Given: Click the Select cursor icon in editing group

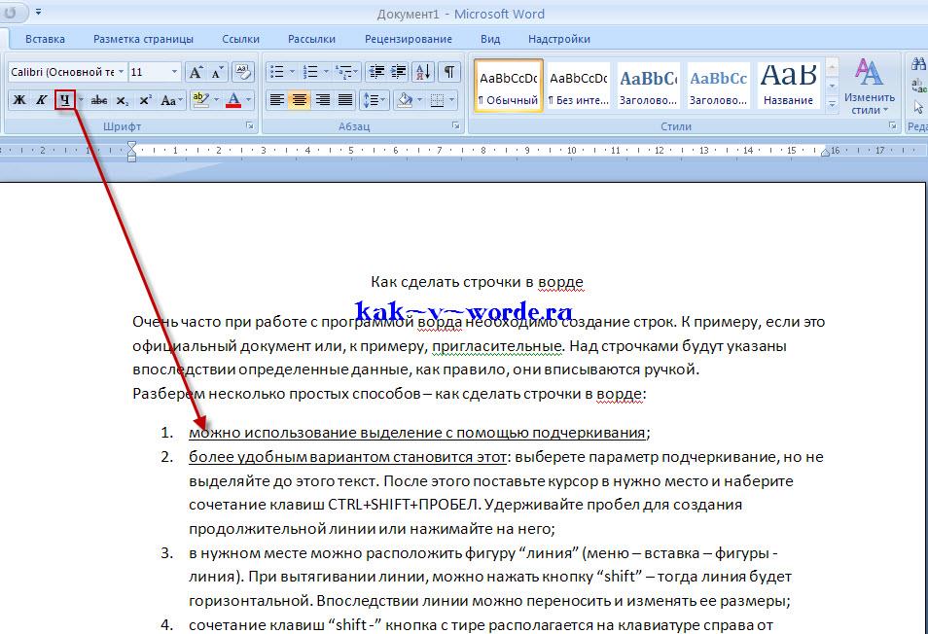Looking at the screenshot, I should 918,108.
